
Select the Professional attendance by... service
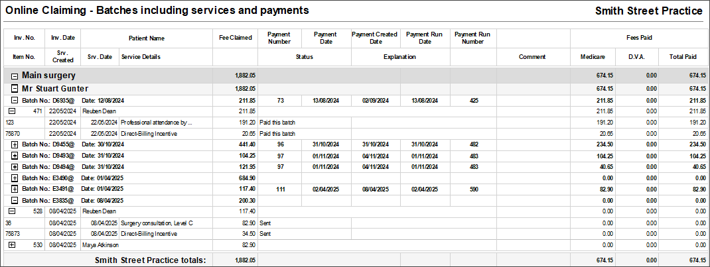[x=157, y=123]
